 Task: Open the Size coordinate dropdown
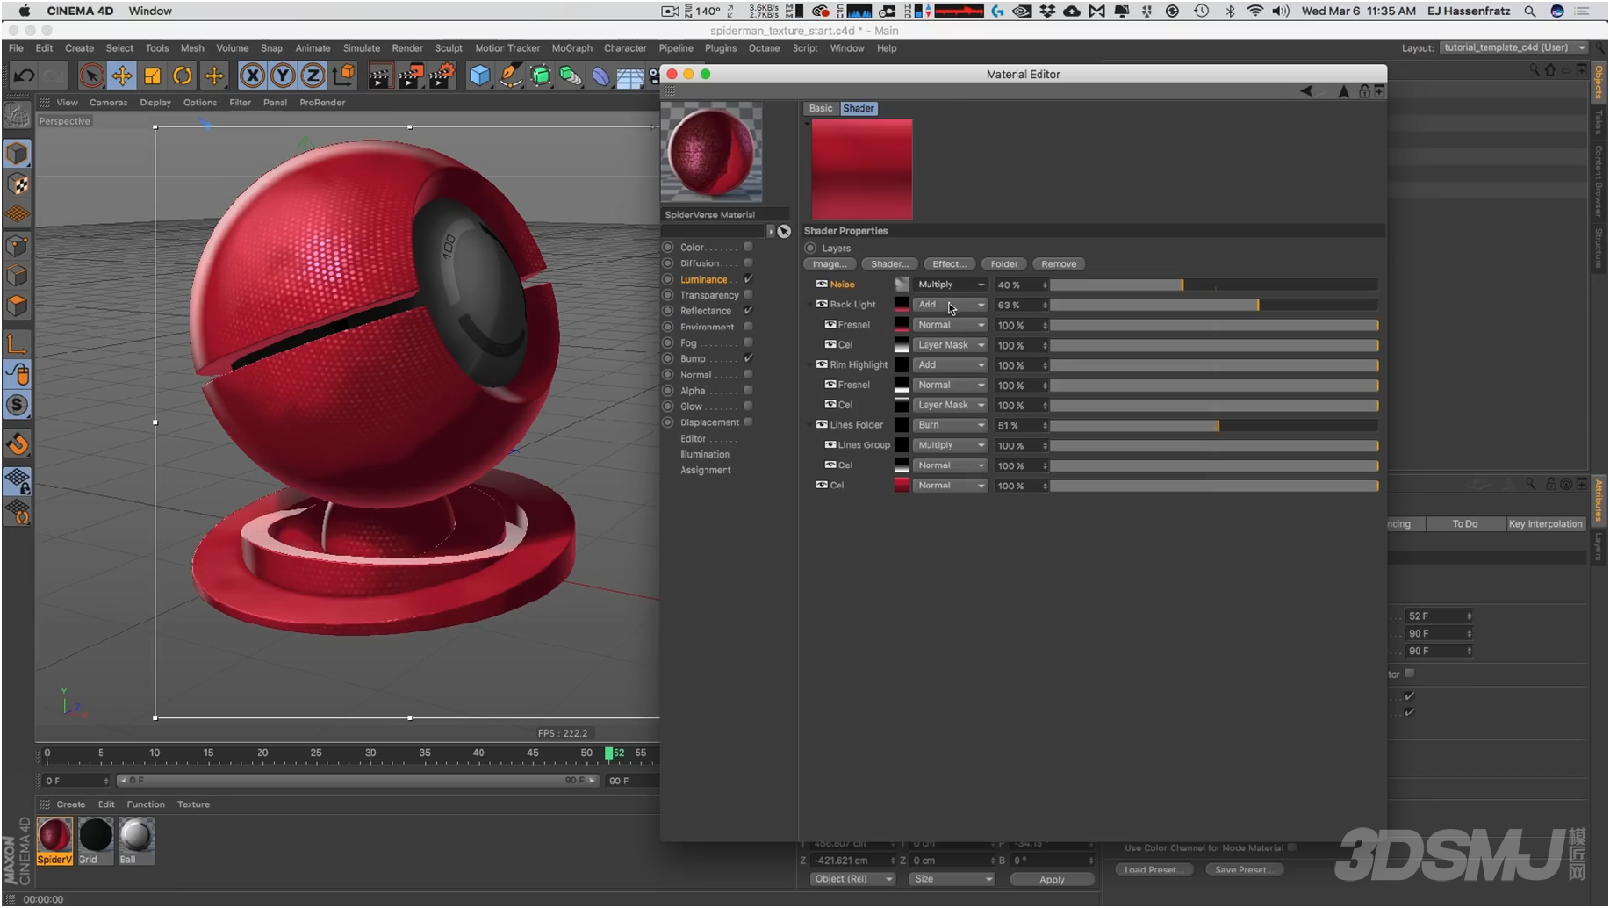(x=952, y=879)
